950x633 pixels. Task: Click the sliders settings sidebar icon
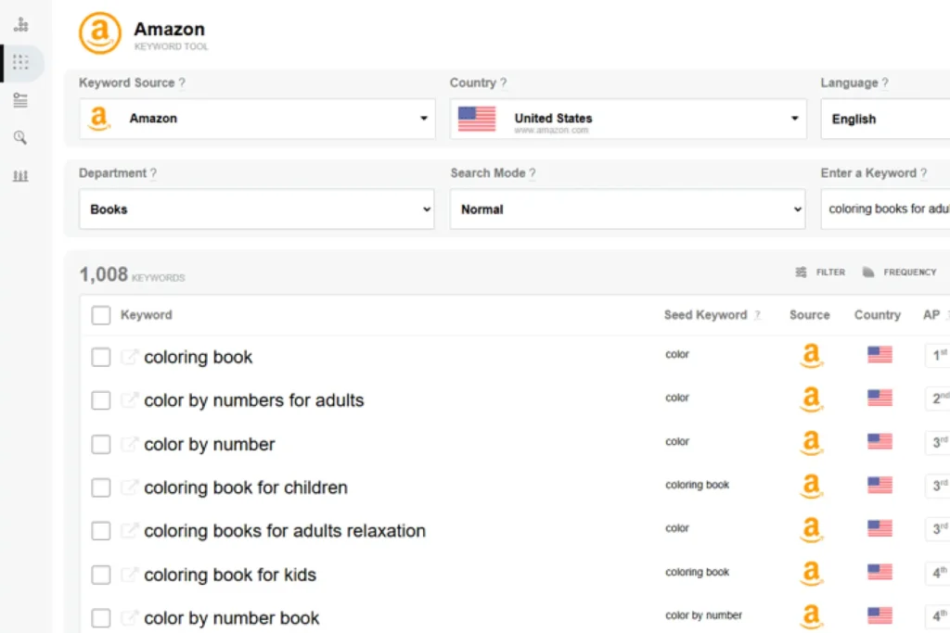pyautogui.click(x=20, y=175)
